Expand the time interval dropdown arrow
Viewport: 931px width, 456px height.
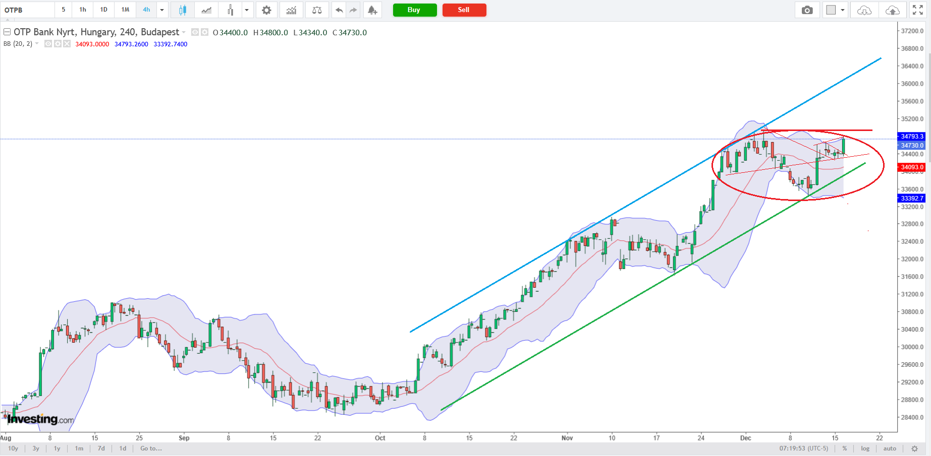162,10
